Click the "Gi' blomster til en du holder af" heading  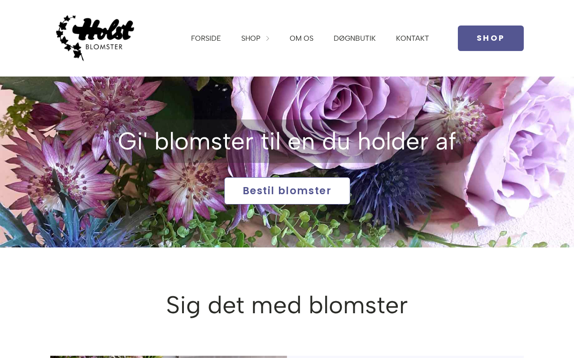tap(287, 141)
